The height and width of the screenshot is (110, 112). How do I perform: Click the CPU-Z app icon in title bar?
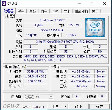(4, 4)
